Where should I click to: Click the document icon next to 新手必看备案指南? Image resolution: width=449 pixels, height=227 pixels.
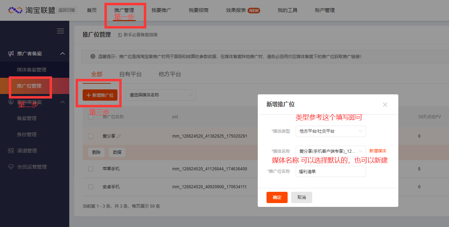(120, 35)
